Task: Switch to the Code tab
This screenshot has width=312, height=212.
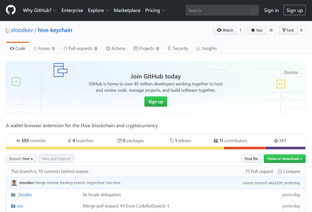Action: tap(18, 48)
